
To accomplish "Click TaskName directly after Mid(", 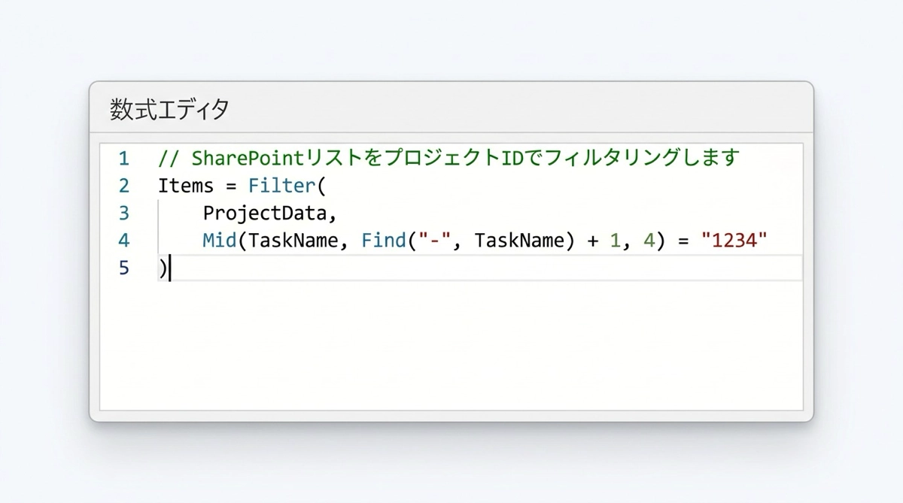I will coord(293,241).
